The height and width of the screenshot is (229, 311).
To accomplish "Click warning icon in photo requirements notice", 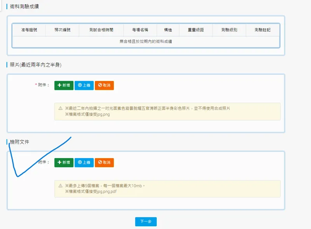I will [61, 108].
